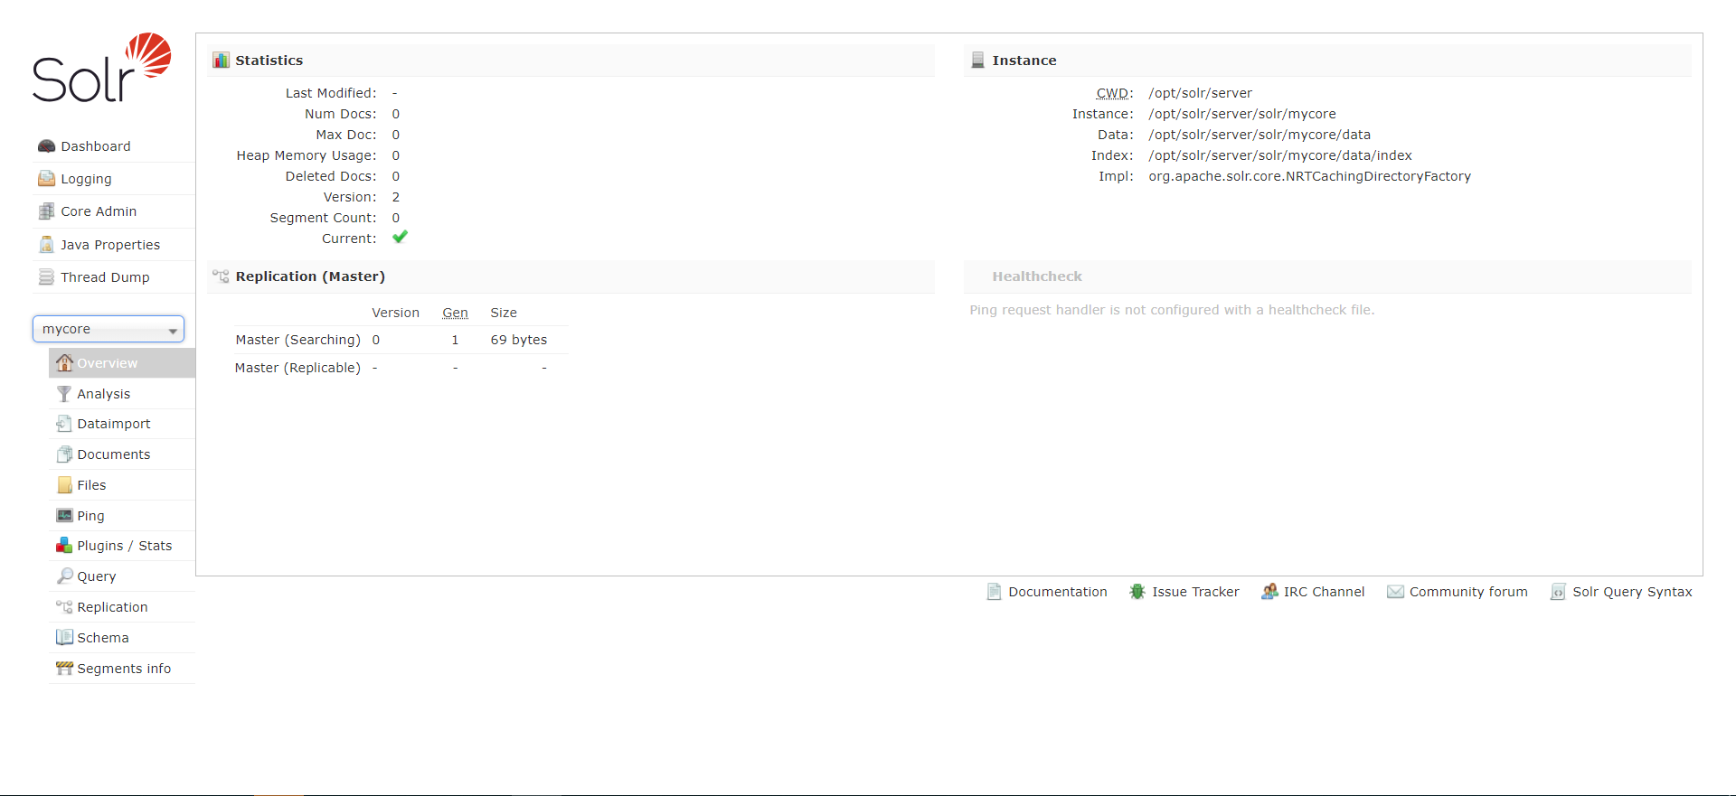Click the Solr Query Syntax icon
Screen dimensions: 1736x796
tap(1558, 592)
